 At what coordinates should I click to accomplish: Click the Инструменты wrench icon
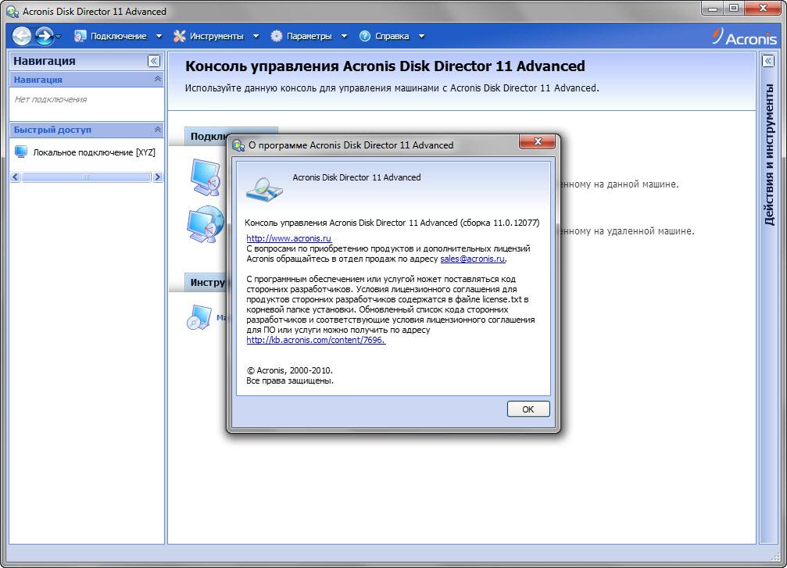tap(179, 36)
